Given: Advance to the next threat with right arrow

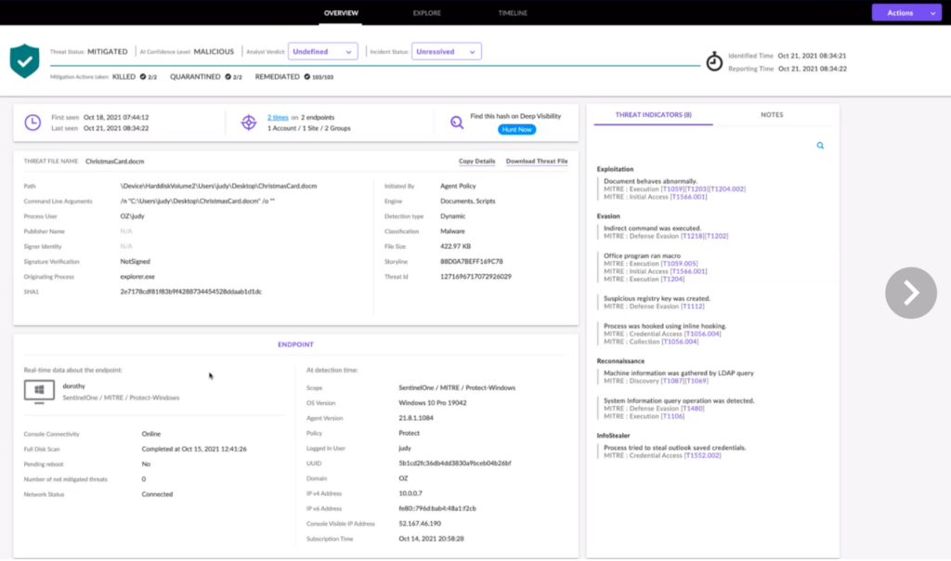Looking at the screenshot, I should click(x=911, y=293).
